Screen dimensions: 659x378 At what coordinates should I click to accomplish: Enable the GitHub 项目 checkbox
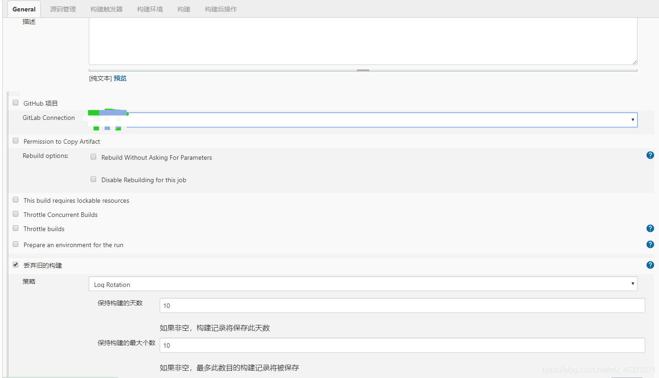16,103
